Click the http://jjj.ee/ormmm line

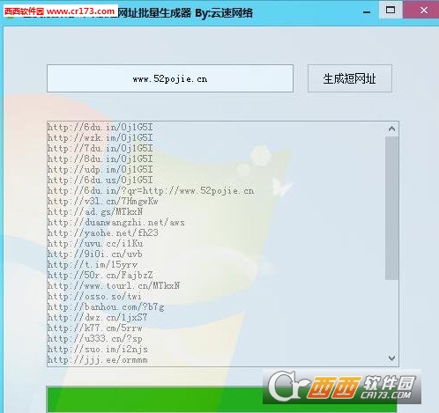coord(98,359)
